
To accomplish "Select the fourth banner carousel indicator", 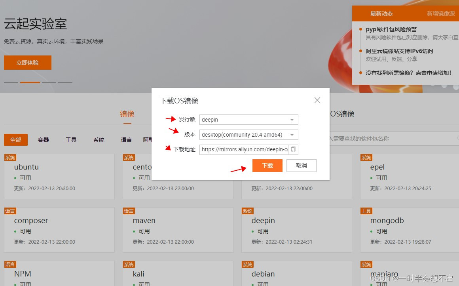I will (x=65, y=83).
